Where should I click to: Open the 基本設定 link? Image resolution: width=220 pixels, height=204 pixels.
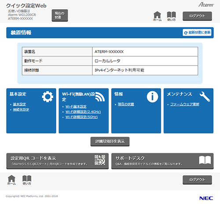tap(19, 104)
